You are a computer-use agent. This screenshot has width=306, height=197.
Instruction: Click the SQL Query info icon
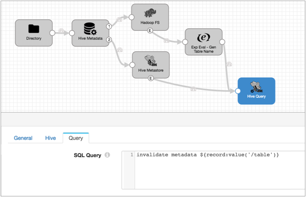pyautogui.click(x=107, y=155)
